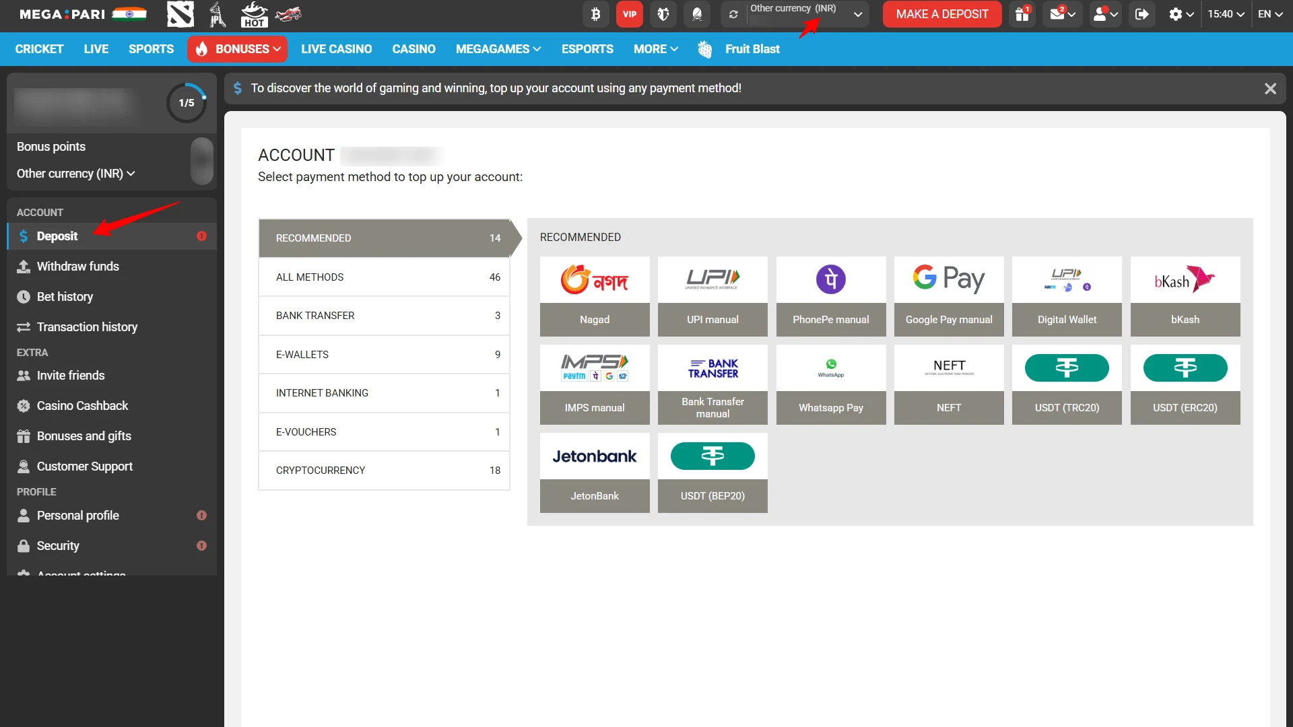Image resolution: width=1293 pixels, height=727 pixels.
Task: Expand the Other currency (INR) dropdown
Action: (x=858, y=14)
